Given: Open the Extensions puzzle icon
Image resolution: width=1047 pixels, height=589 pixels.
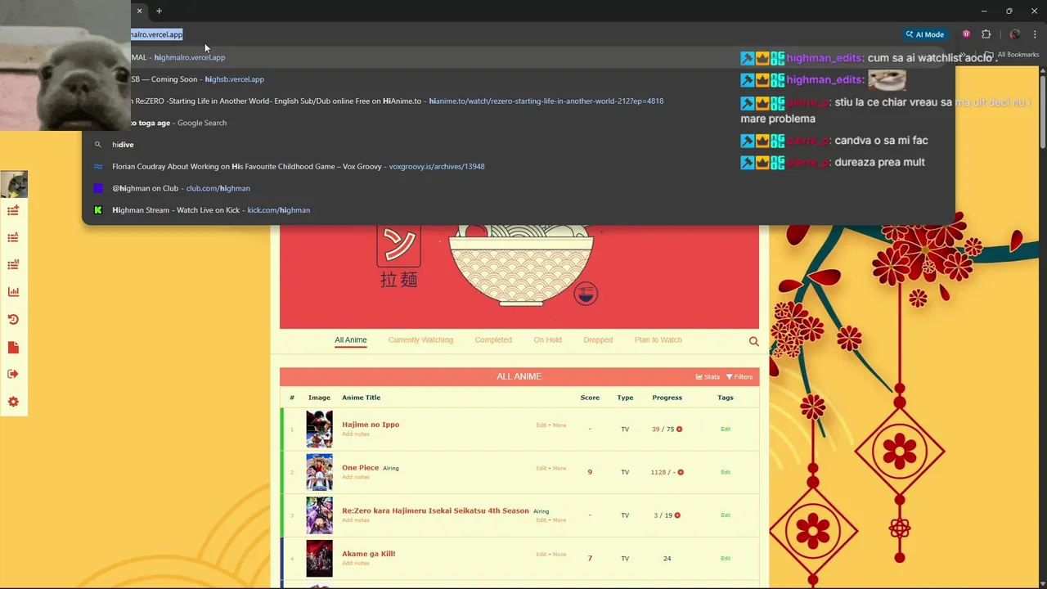Looking at the screenshot, I should (x=986, y=34).
